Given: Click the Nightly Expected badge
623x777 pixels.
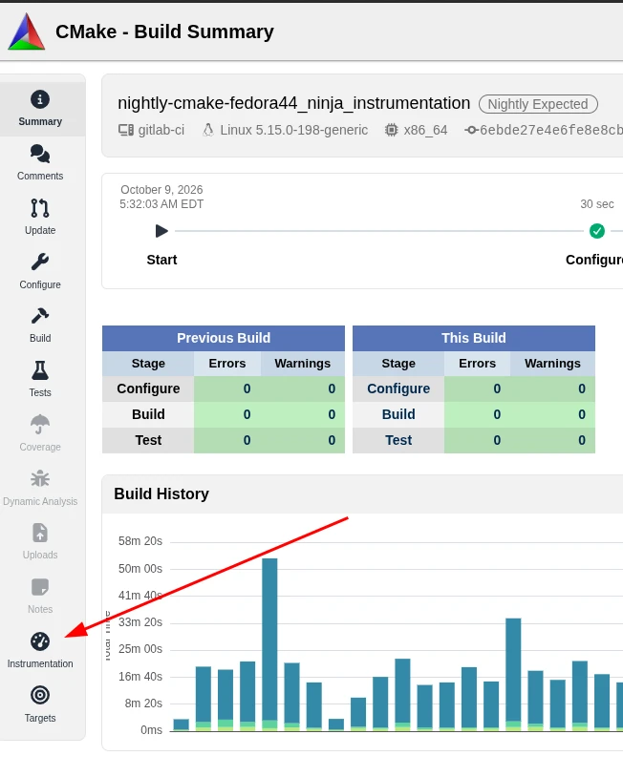Looking at the screenshot, I should [x=538, y=104].
